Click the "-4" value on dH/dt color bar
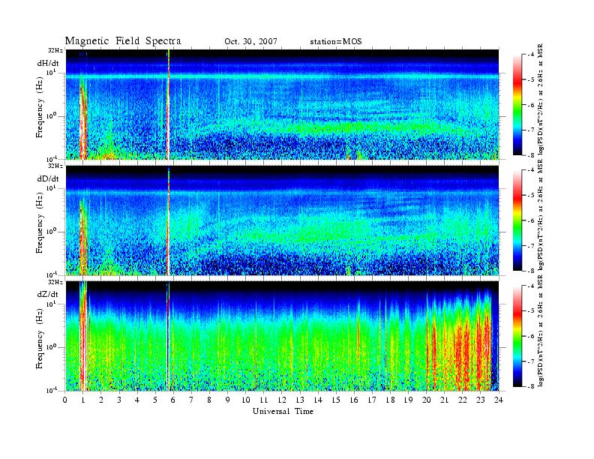Image resolution: width=594 pixels, height=459 pixels. (530, 55)
